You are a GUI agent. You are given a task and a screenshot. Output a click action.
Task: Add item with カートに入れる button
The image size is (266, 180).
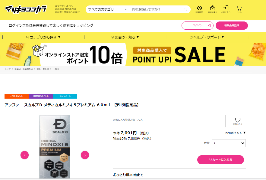[x=220, y=160]
